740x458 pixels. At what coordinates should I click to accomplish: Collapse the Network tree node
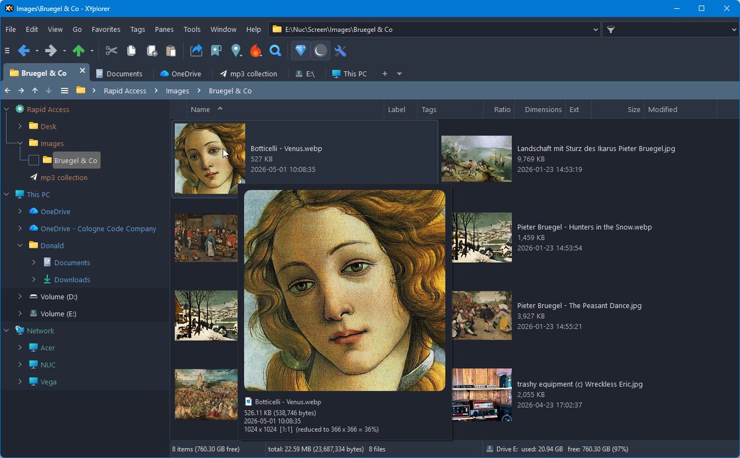pyautogui.click(x=6, y=331)
